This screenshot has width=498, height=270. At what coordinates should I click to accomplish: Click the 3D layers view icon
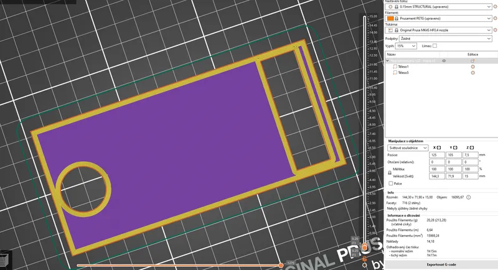pos(5,260)
